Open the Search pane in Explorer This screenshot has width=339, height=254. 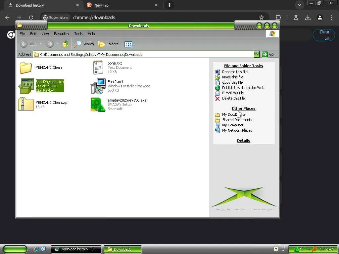(x=84, y=44)
